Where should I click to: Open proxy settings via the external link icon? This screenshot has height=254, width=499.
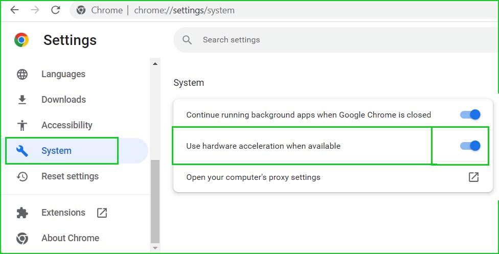(x=473, y=177)
